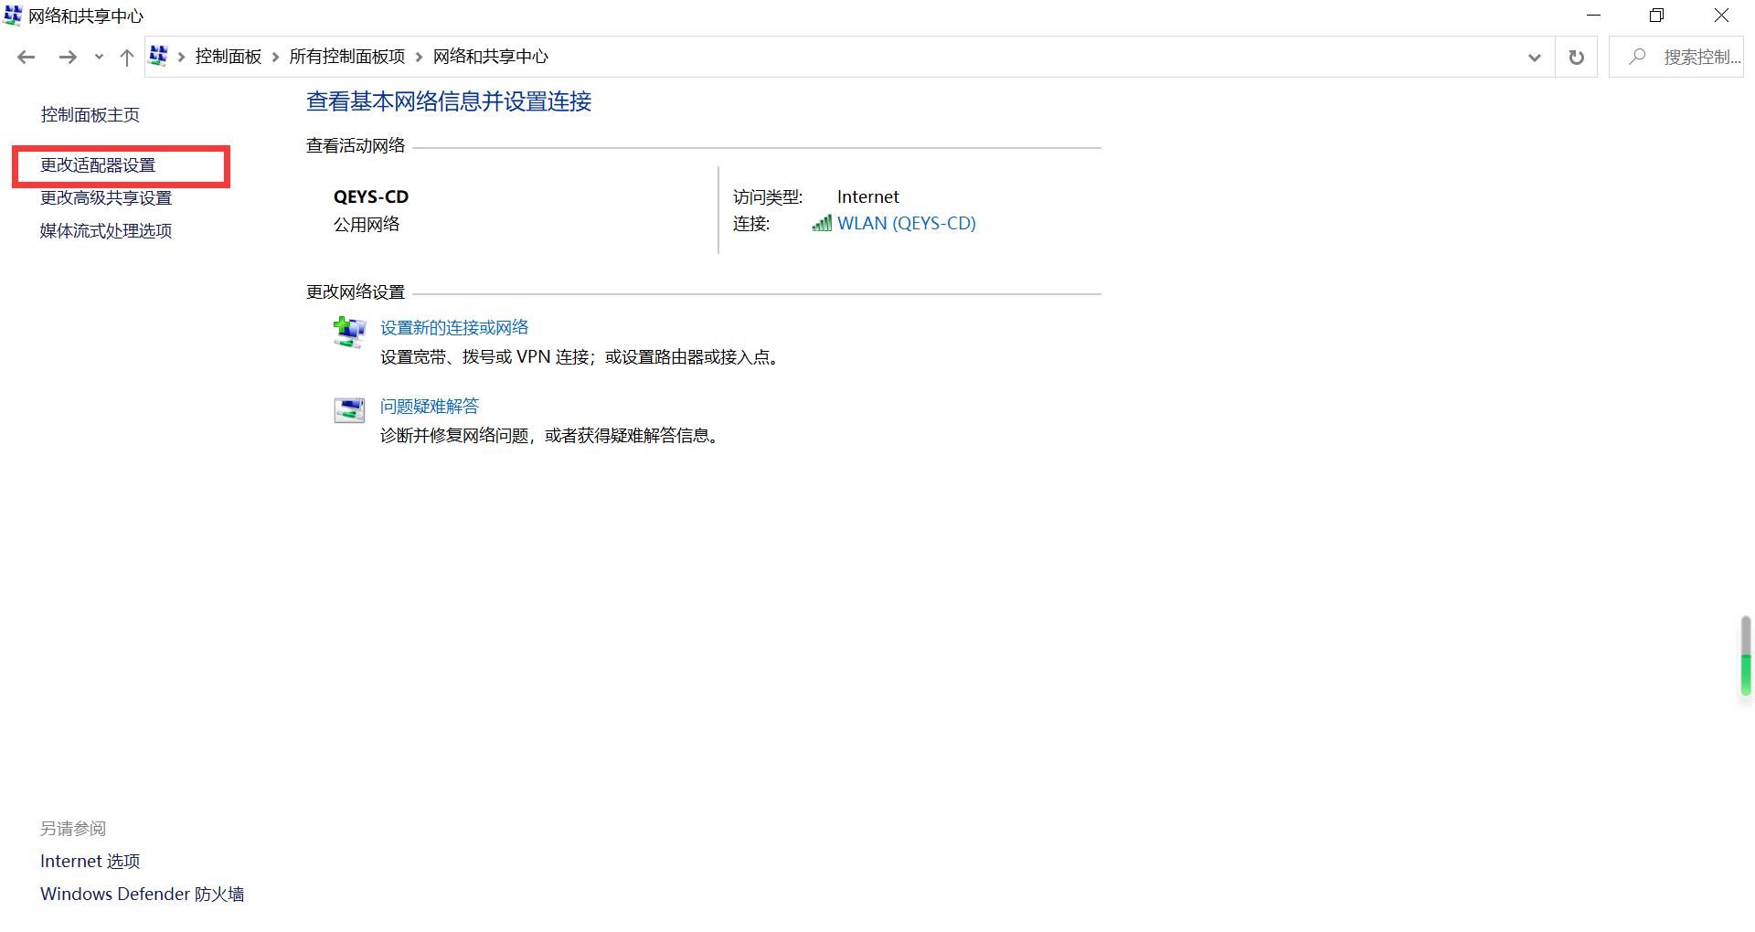Viewport: 1755px width, 932px height.
Task: Go to 控制面板 using the breadcrumb
Action: (228, 56)
